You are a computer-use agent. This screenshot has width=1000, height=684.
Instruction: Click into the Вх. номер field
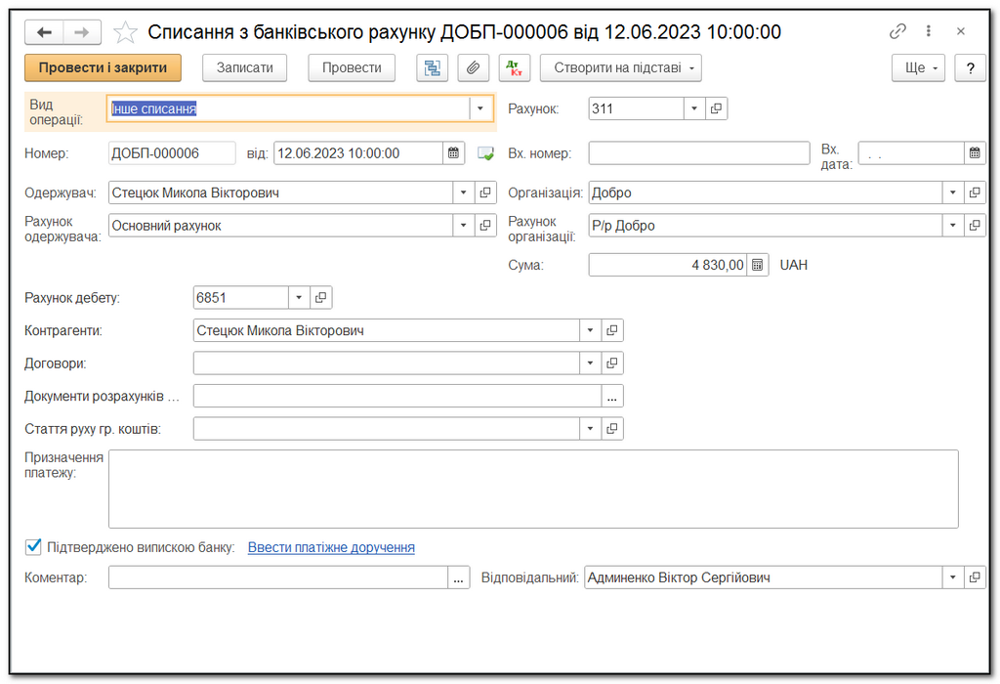click(699, 153)
